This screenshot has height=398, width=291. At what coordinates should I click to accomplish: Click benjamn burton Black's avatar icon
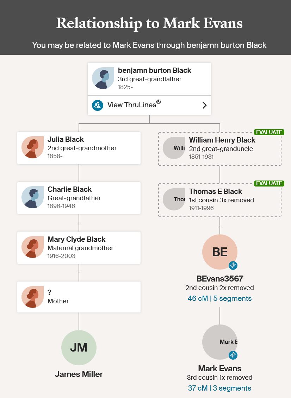coord(103,78)
